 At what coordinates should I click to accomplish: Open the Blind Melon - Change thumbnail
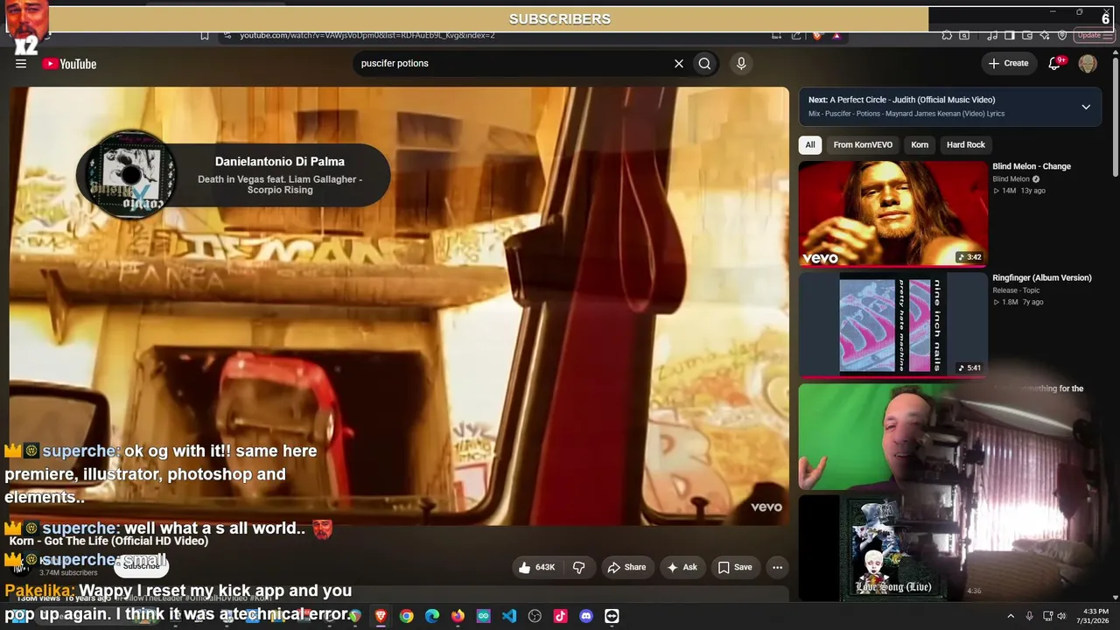click(x=892, y=213)
